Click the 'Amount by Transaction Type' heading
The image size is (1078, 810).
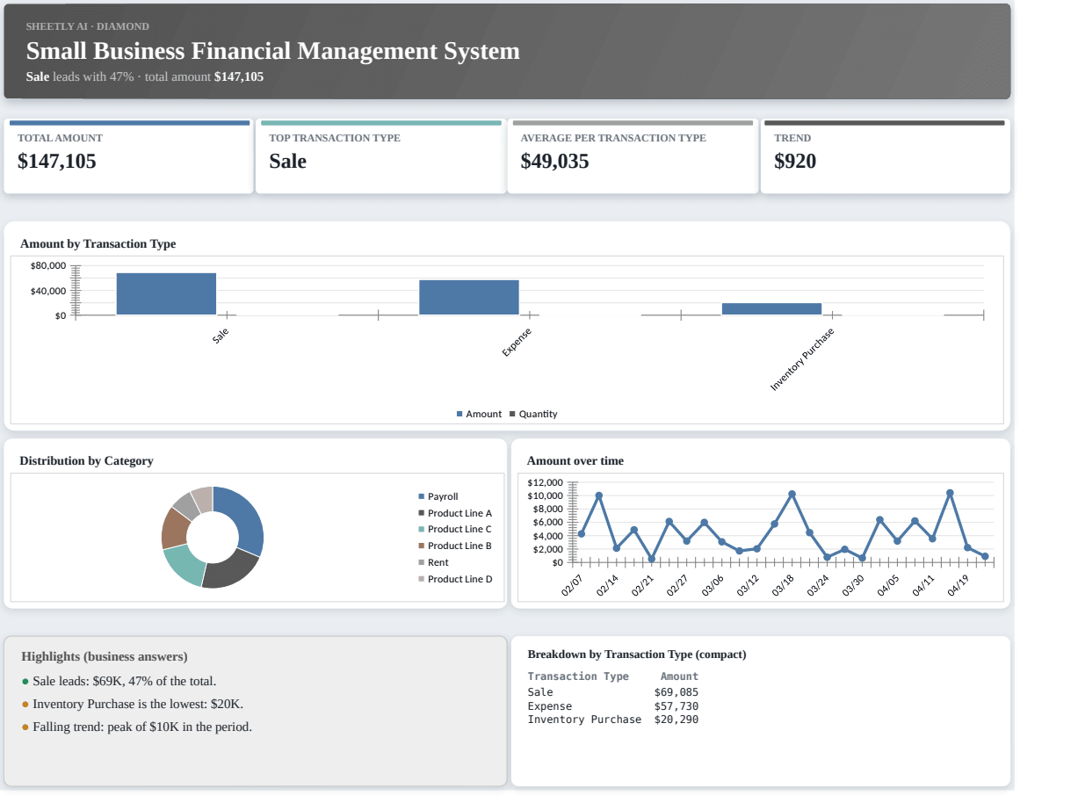[98, 244]
